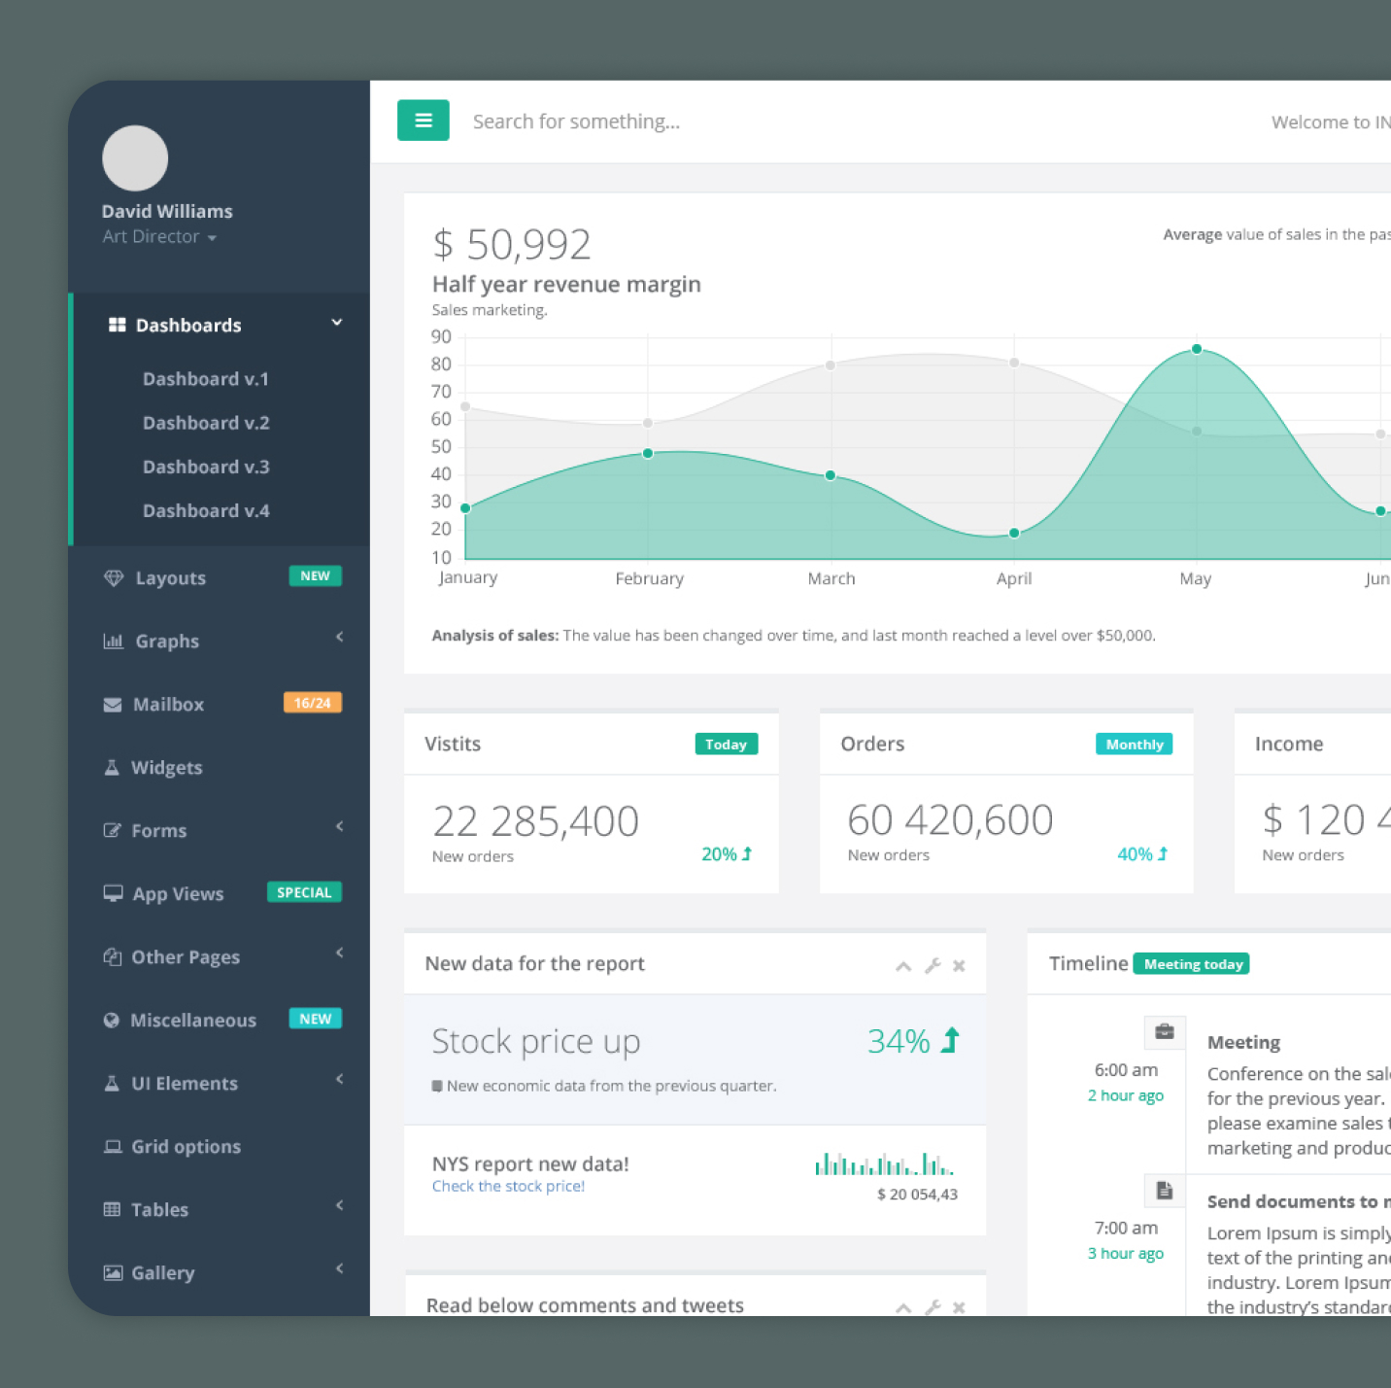The image size is (1391, 1388).
Task: Expand the Graphs submenu
Action: coord(339,638)
